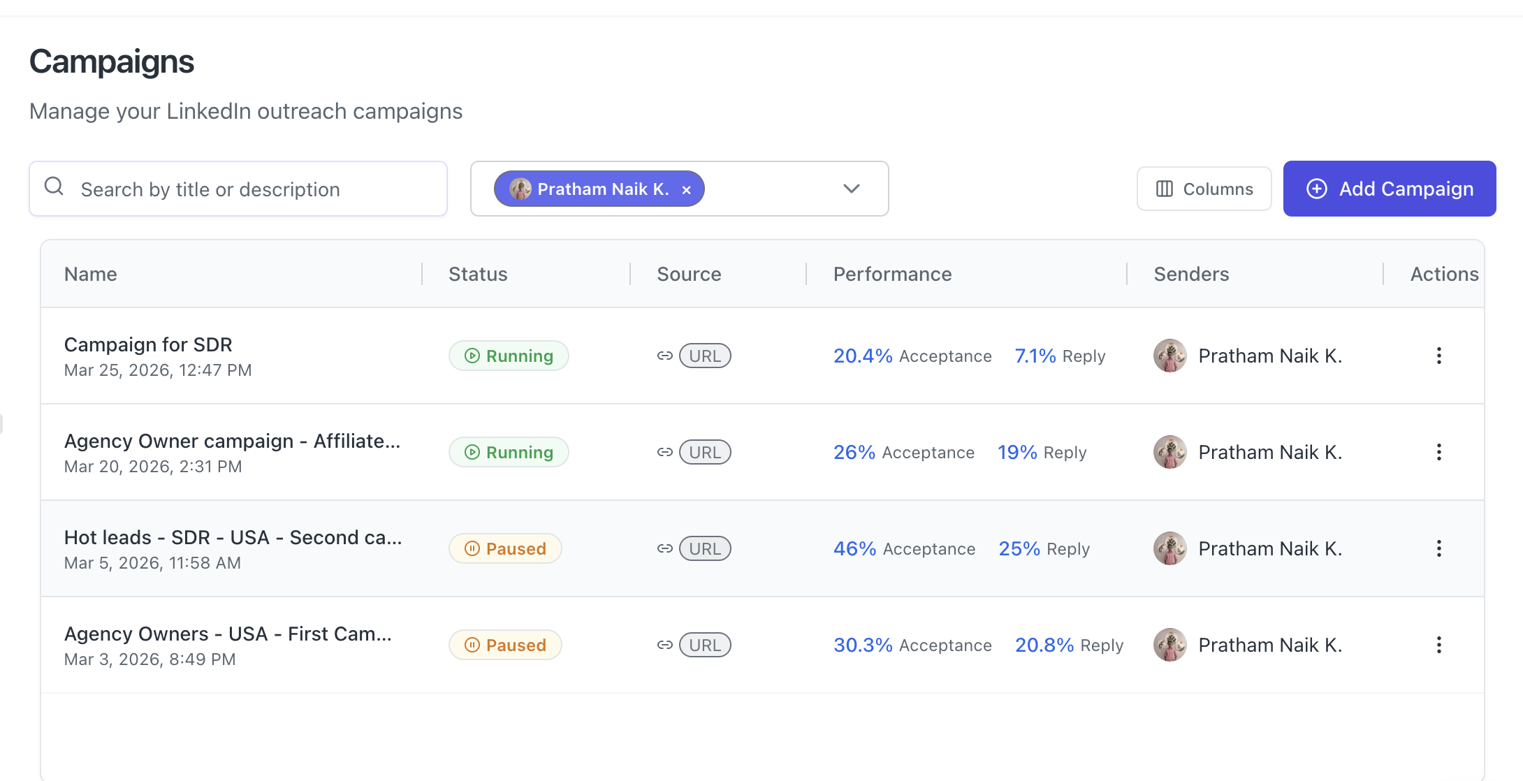
Task: Click sender avatar in Hot leads row
Action: (x=1169, y=548)
